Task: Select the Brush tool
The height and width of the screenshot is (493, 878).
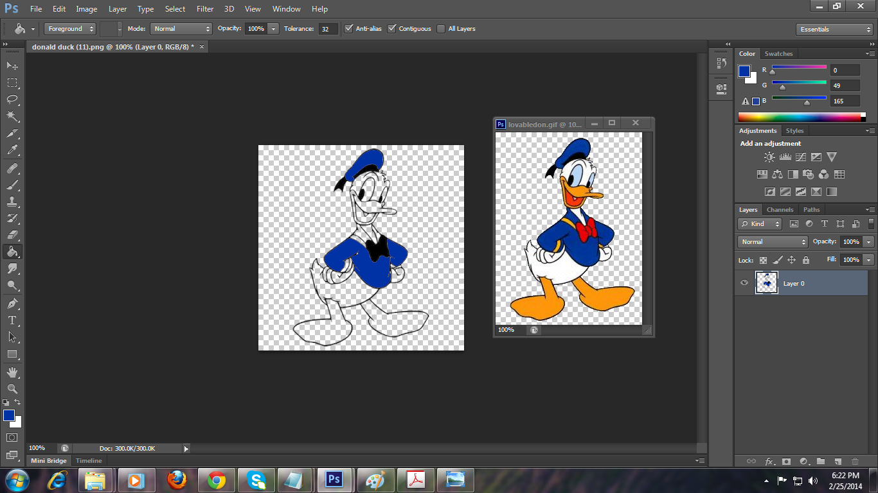Action: tap(12, 185)
